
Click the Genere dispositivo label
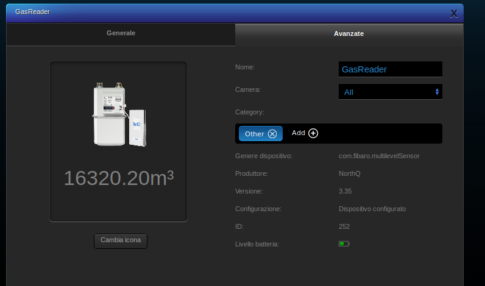(x=264, y=156)
